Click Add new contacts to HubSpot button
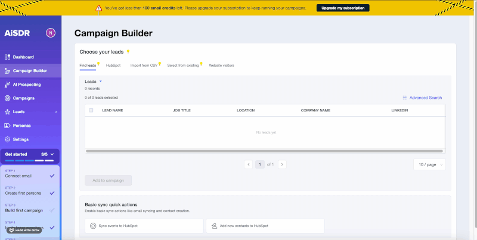 [265, 226]
